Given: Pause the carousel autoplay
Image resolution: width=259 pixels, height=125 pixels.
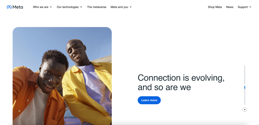Looking at the screenshot, I should [245, 110].
